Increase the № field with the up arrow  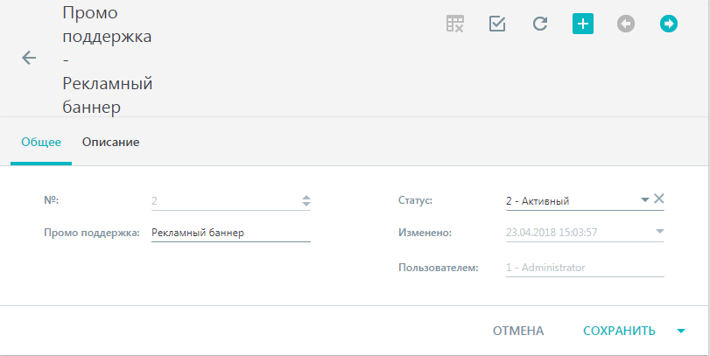tap(306, 197)
